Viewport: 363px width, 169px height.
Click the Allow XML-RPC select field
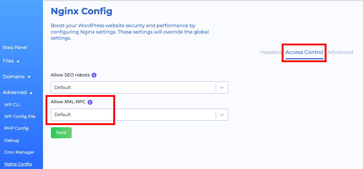pos(133,115)
